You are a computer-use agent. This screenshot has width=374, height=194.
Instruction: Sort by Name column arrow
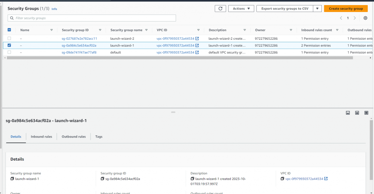[51, 30]
